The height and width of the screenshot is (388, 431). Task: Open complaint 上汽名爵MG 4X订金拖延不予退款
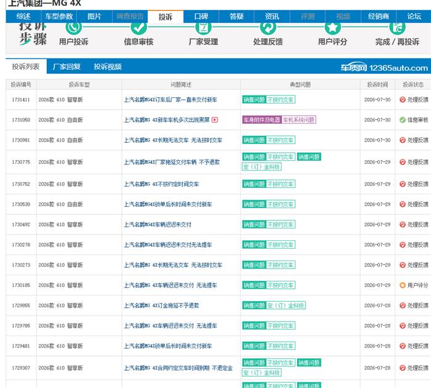(161, 305)
